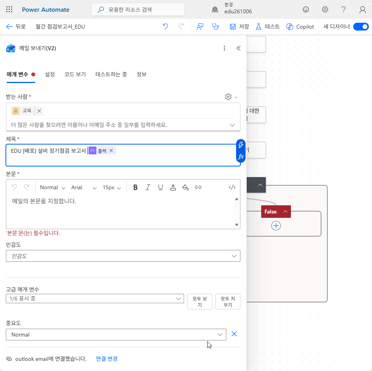Open the Arial font dropdown
The width and height of the screenshot is (372, 371).
(x=84, y=188)
